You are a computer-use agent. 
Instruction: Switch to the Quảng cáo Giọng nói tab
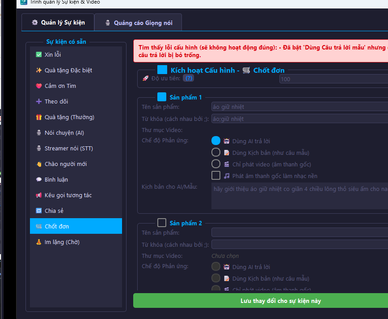pyautogui.click(x=138, y=23)
